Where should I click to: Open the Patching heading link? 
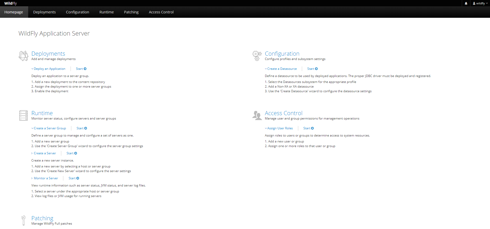42,218
